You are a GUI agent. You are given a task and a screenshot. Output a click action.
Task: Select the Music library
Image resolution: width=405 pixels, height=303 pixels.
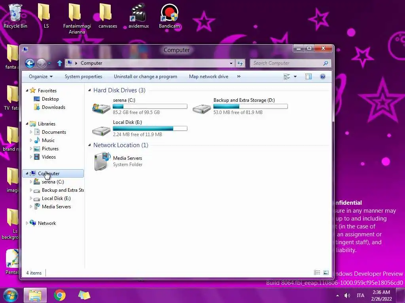(48, 140)
